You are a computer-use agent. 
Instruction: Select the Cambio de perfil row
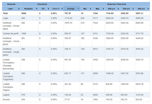76,33
